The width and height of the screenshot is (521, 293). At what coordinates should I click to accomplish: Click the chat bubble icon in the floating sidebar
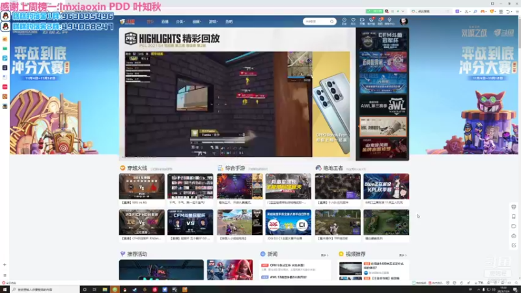click(513, 226)
